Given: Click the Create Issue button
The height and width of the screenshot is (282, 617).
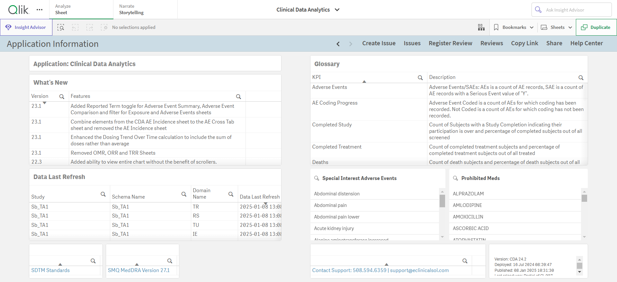Looking at the screenshot, I should pos(379,43).
